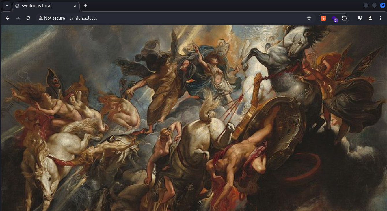Screen dimensions: 387x211
Task: Reload the current page
Action: point(28,18)
